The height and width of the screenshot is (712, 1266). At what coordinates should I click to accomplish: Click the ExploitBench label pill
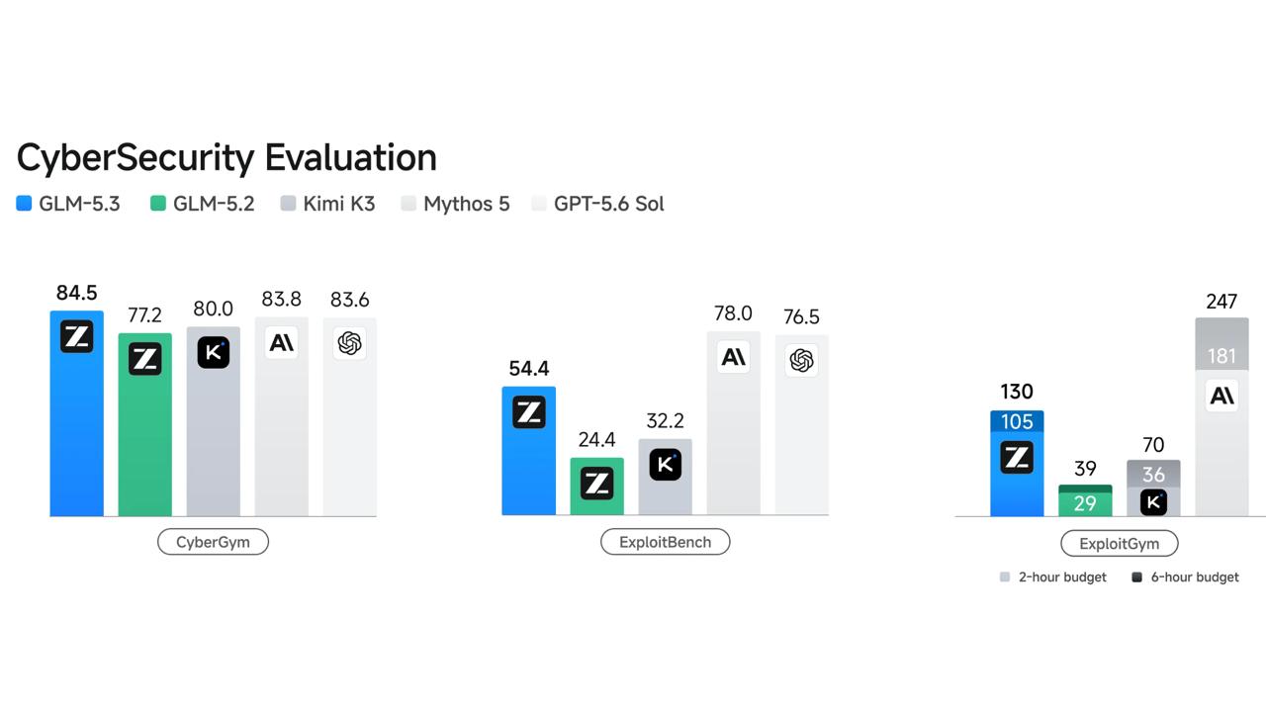pyautogui.click(x=666, y=542)
